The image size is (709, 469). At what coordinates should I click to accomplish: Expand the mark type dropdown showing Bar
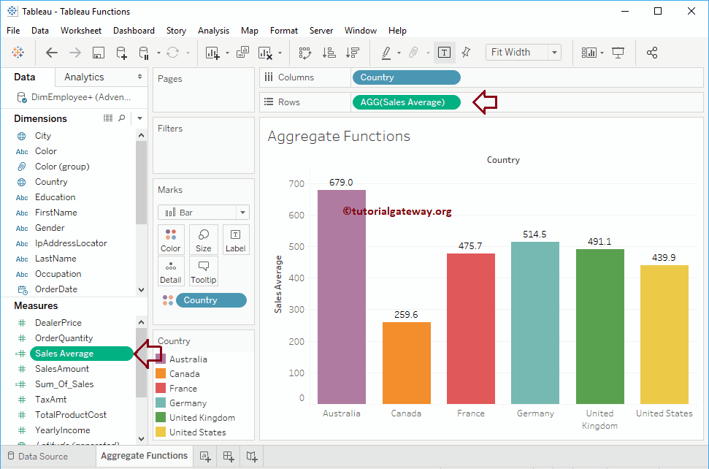[x=244, y=212]
